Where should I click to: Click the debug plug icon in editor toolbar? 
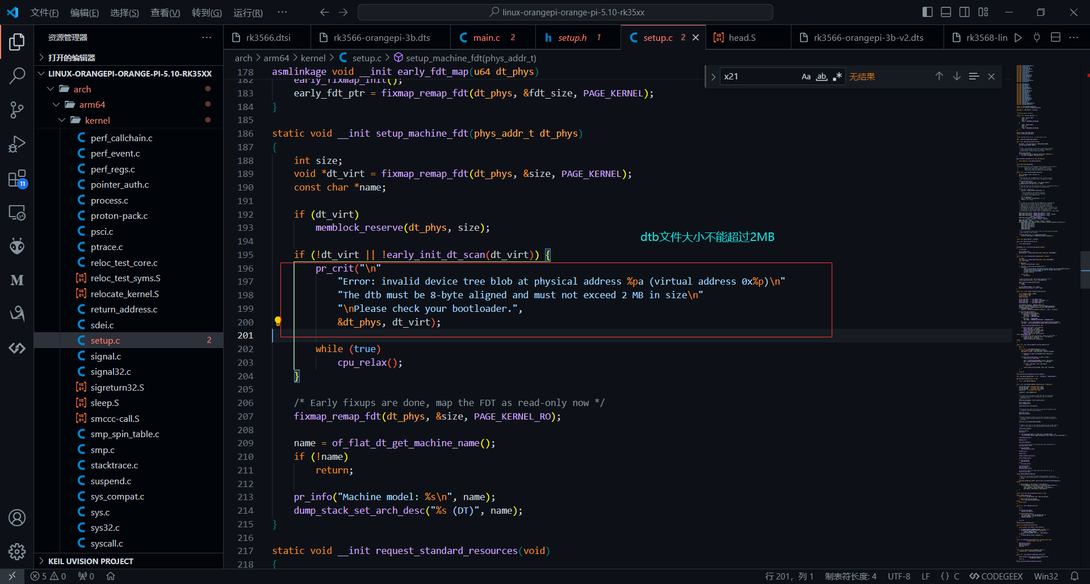[x=1037, y=37]
